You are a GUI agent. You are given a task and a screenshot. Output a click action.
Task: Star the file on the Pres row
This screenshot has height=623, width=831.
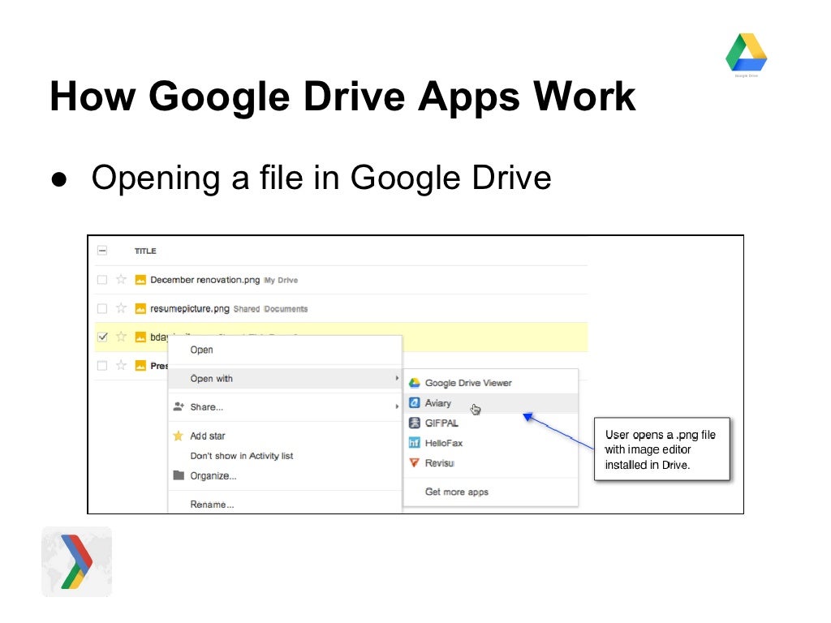[122, 365]
